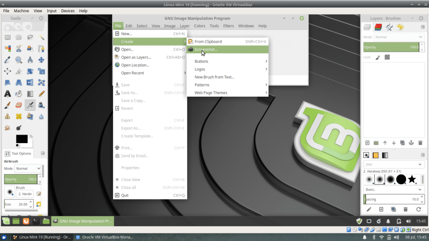Screen dimensions: 429x241
Task: Select the Fuzzy Select tool
Action: tap(41, 37)
